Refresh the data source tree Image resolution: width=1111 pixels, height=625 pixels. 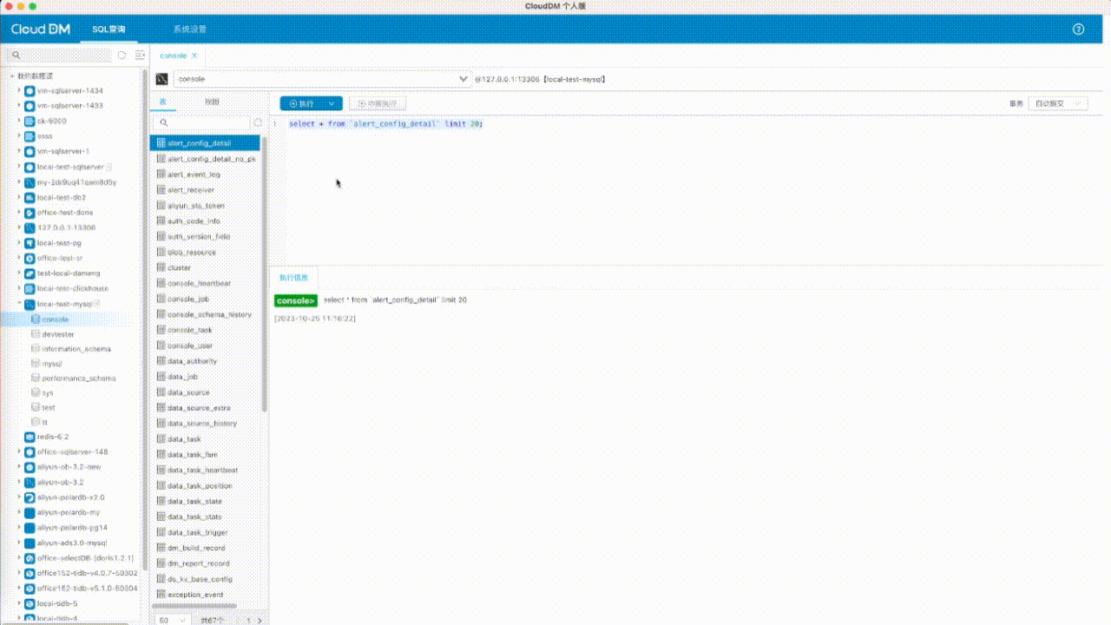coord(122,55)
